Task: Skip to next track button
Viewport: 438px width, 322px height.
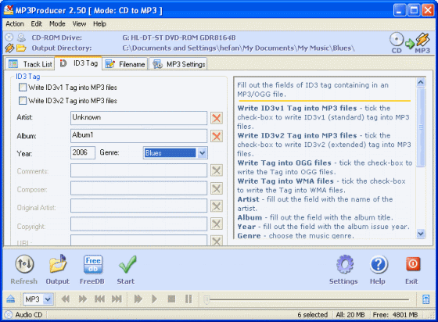Action: (x=117, y=299)
